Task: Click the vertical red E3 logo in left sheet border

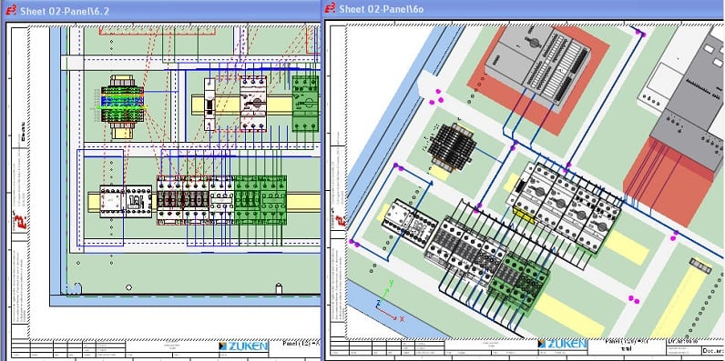Action: coord(21,221)
